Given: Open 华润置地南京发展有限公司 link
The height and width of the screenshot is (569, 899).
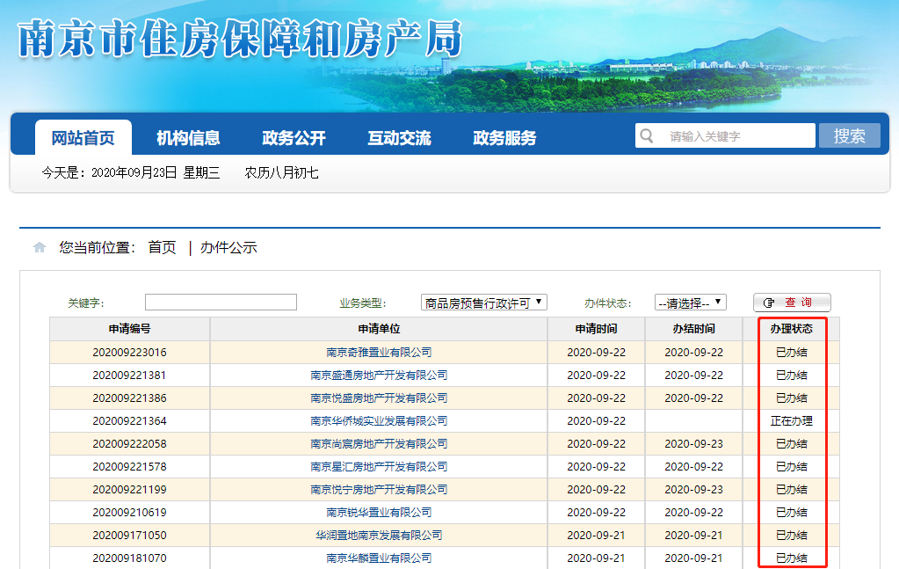Looking at the screenshot, I should click(x=379, y=536).
